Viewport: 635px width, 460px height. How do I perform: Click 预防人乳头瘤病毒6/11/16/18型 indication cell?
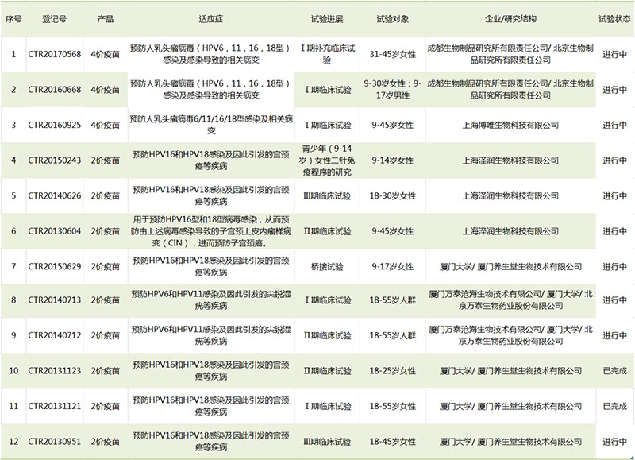pyautogui.click(x=211, y=125)
